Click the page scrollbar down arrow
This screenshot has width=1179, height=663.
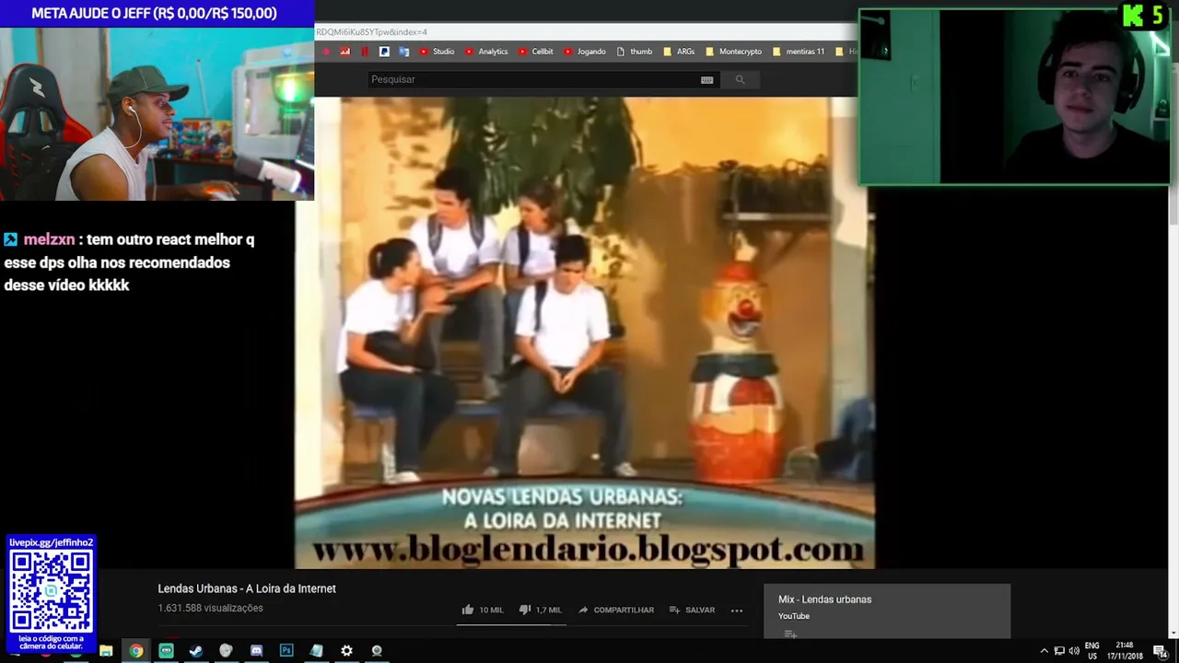(1173, 634)
